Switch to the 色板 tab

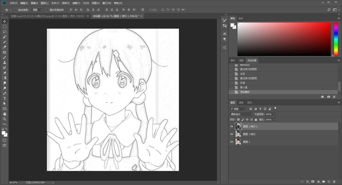(241, 19)
